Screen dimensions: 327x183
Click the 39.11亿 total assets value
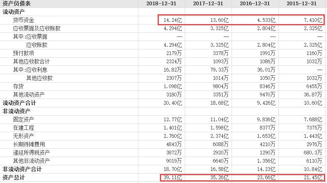173,178
